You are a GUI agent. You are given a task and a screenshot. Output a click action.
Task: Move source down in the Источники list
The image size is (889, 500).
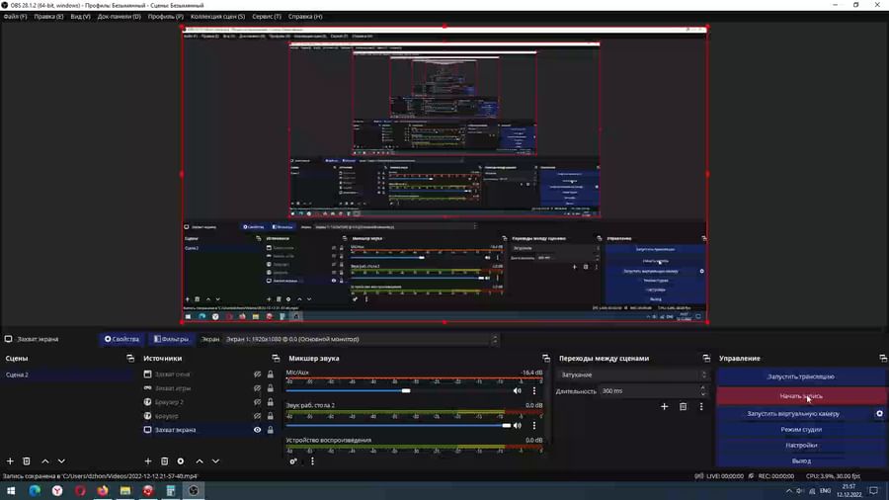pos(215,460)
